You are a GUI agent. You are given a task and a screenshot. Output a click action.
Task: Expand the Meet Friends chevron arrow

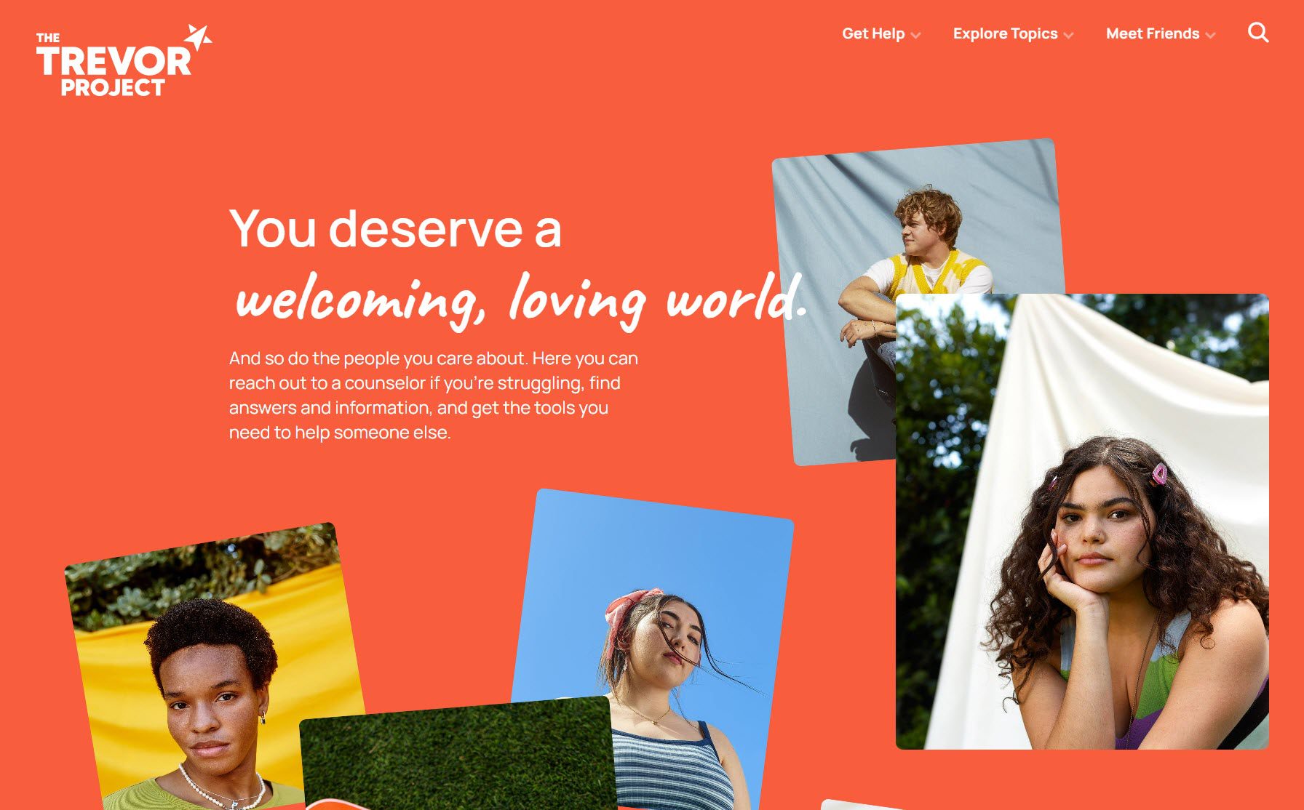point(1210,35)
